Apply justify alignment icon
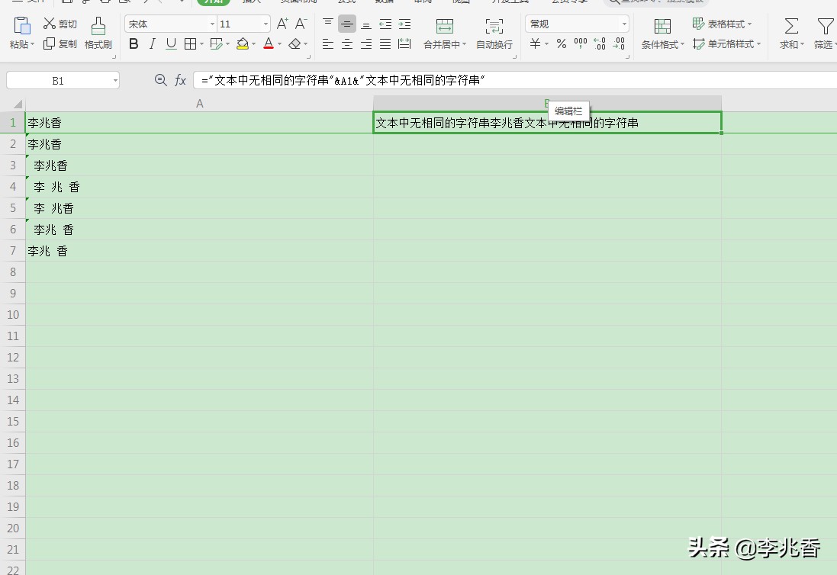The image size is (837, 575). click(x=385, y=43)
